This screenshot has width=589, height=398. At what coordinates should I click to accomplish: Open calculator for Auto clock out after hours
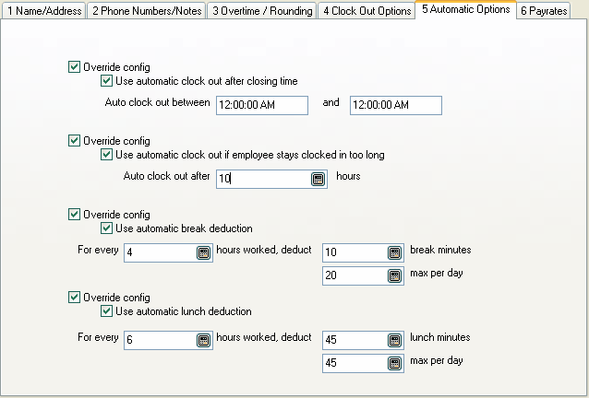click(318, 179)
